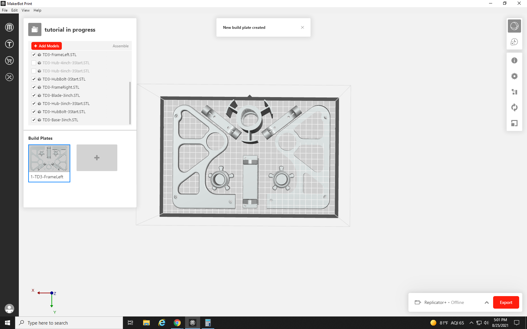527x329 pixels.
Task: Open the notifications action center icon
Action: click(517, 323)
